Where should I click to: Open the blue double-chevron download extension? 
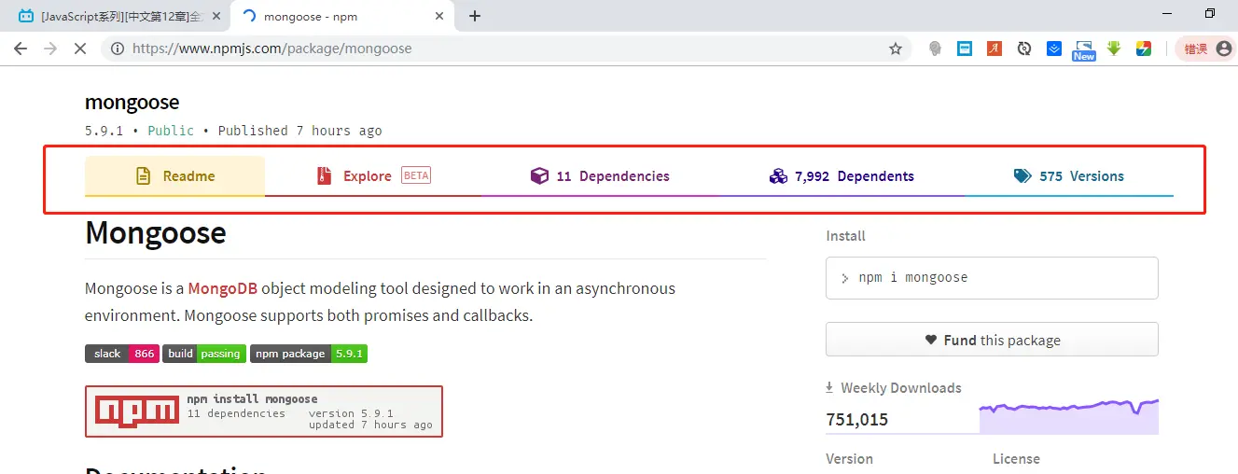pyautogui.click(x=1054, y=49)
